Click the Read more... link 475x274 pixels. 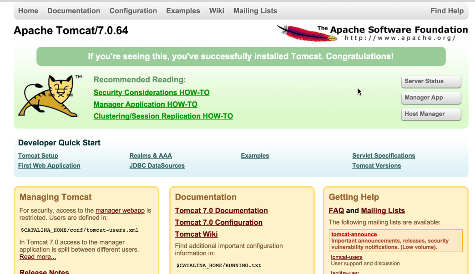(x=38, y=257)
